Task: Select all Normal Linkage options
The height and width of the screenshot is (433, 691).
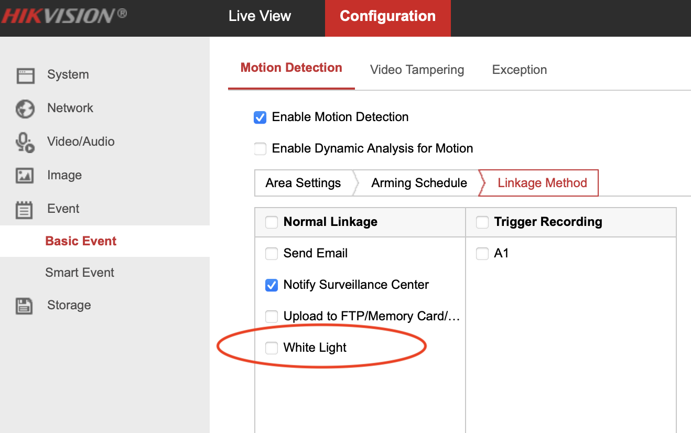Action: (272, 222)
